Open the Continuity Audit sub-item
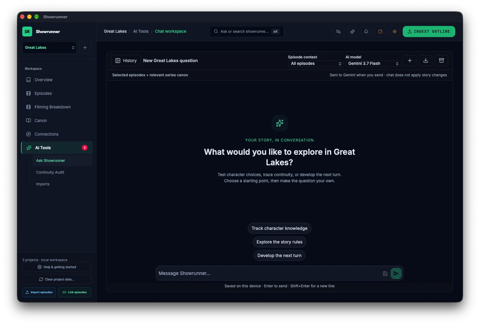The height and width of the screenshot is (325, 480). tap(62, 172)
